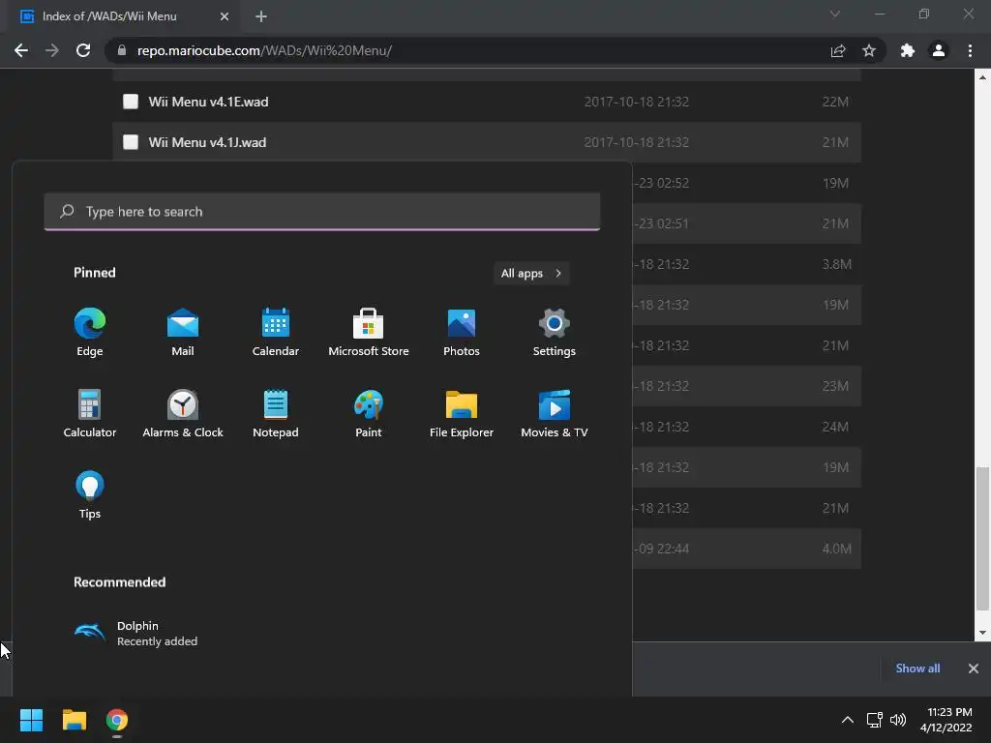Launch Notepad from pinned apps

click(x=276, y=414)
